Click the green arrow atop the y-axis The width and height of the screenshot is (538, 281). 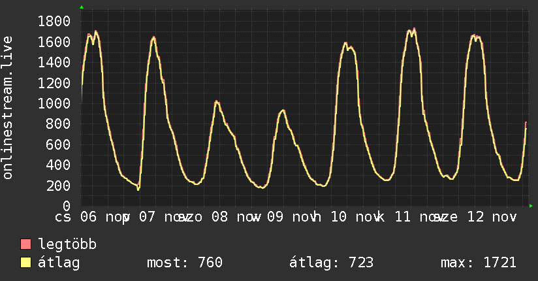(x=82, y=7)
